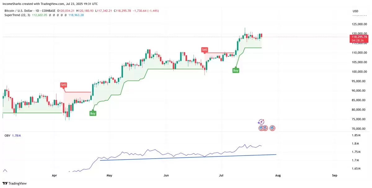The height and width of the screenshot is (188, 372).
Task: Select the leftmost US flag event marker
Action: point(261,128)
